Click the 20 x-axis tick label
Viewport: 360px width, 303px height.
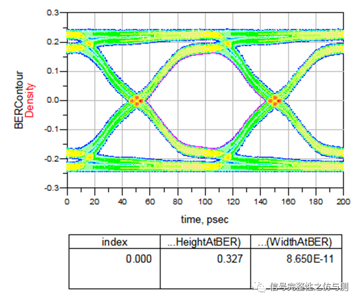pos(95,202)
